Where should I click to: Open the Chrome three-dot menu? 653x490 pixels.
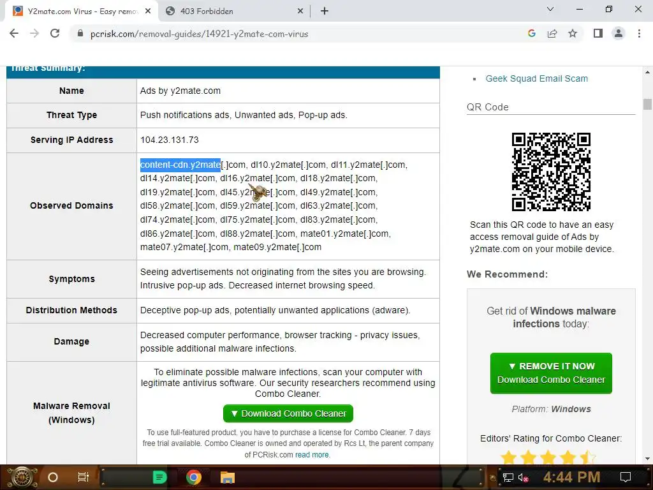(639, 33)
